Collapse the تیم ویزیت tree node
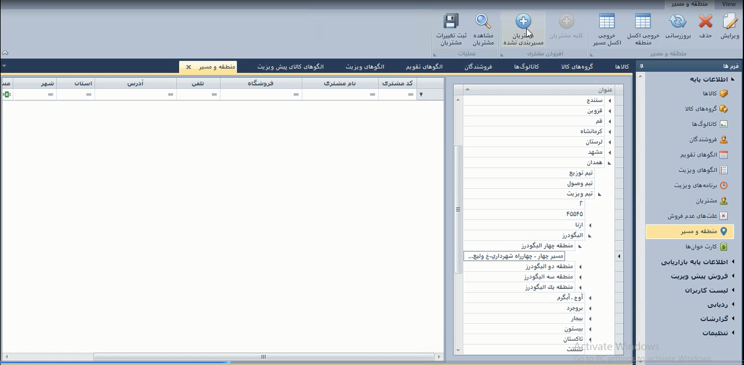The height and width of the screenshot is (365, 744). click(599, 194)
